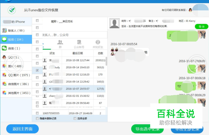Select the date 2016-10-07 20:55:57
The height and width of the screenshot is (135, 209).
coord(78,89)
